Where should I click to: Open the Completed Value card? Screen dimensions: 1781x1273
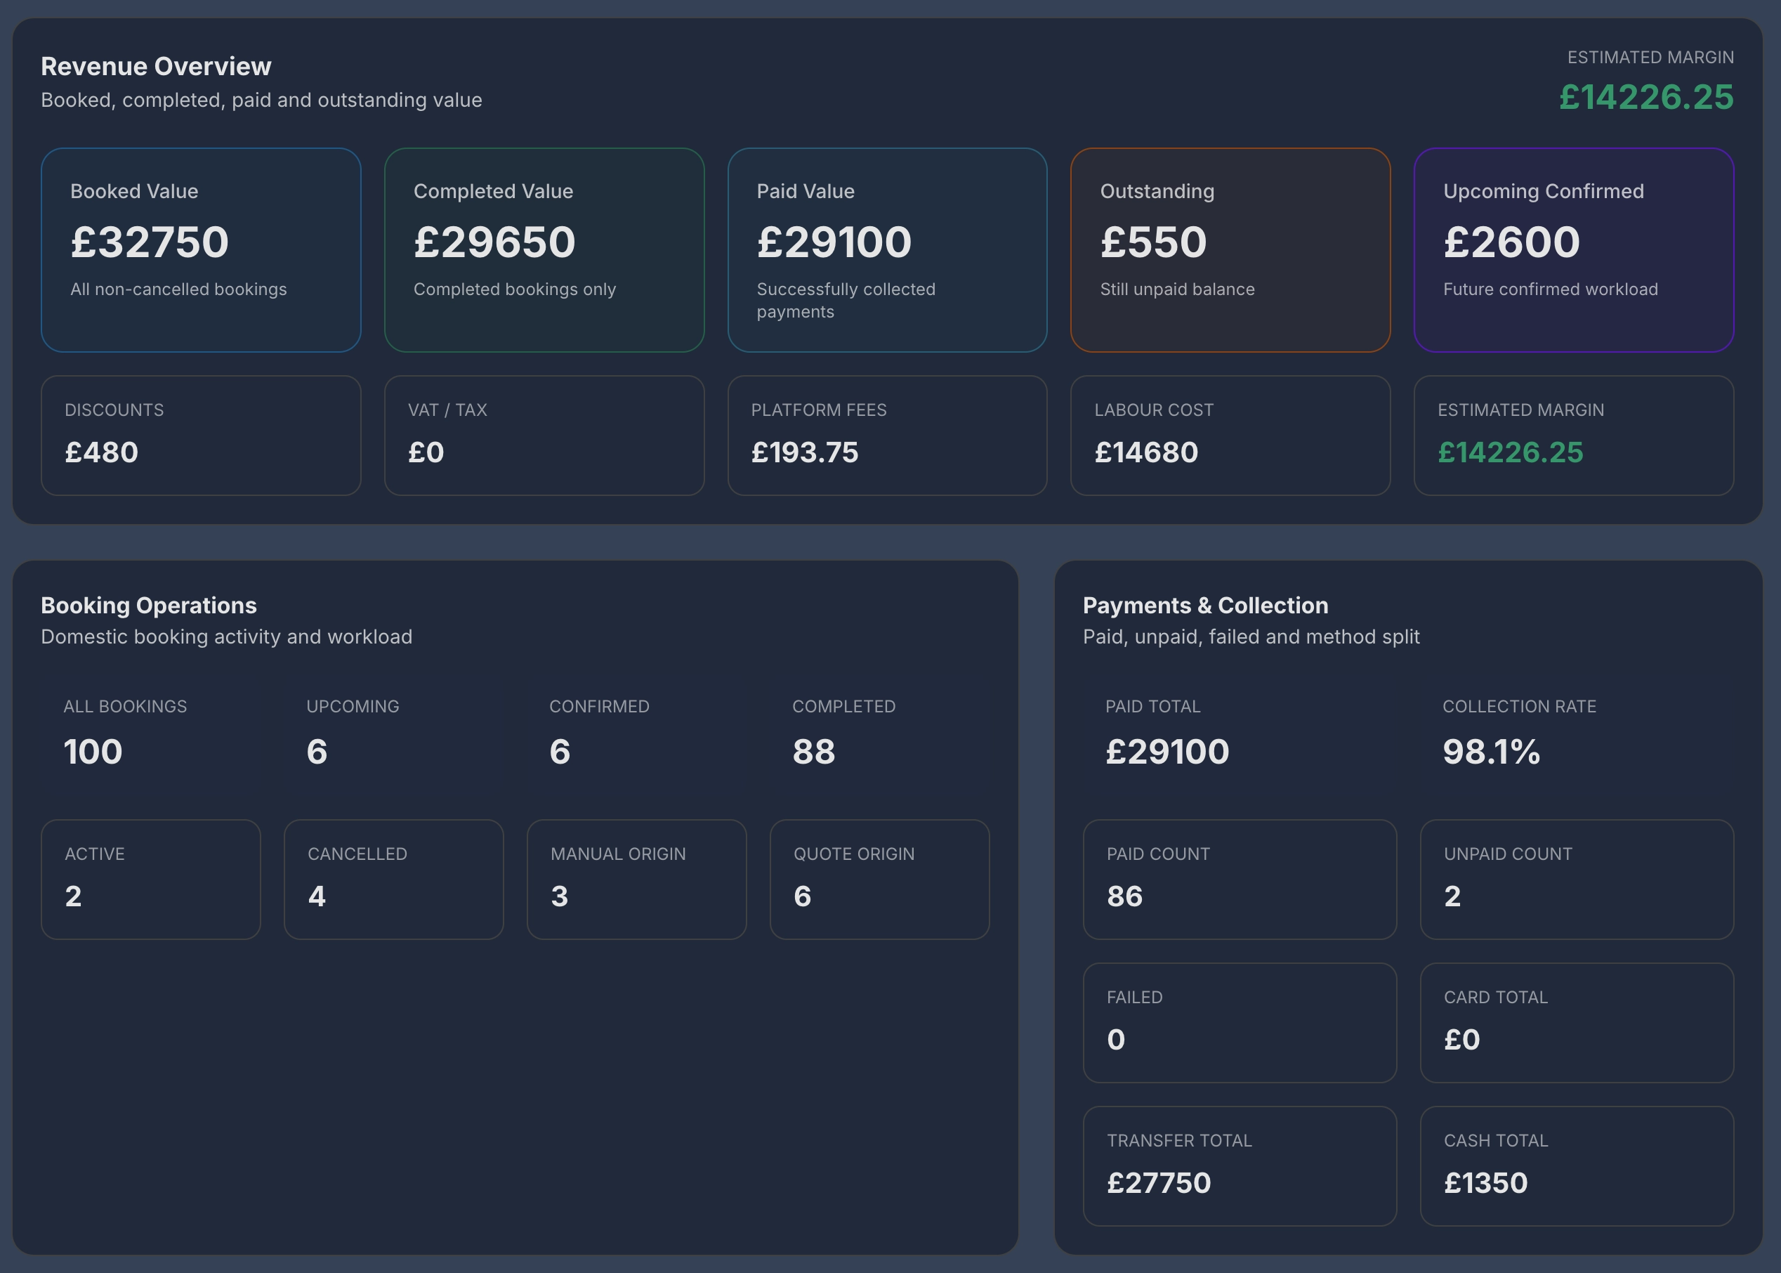click(543, 249)
